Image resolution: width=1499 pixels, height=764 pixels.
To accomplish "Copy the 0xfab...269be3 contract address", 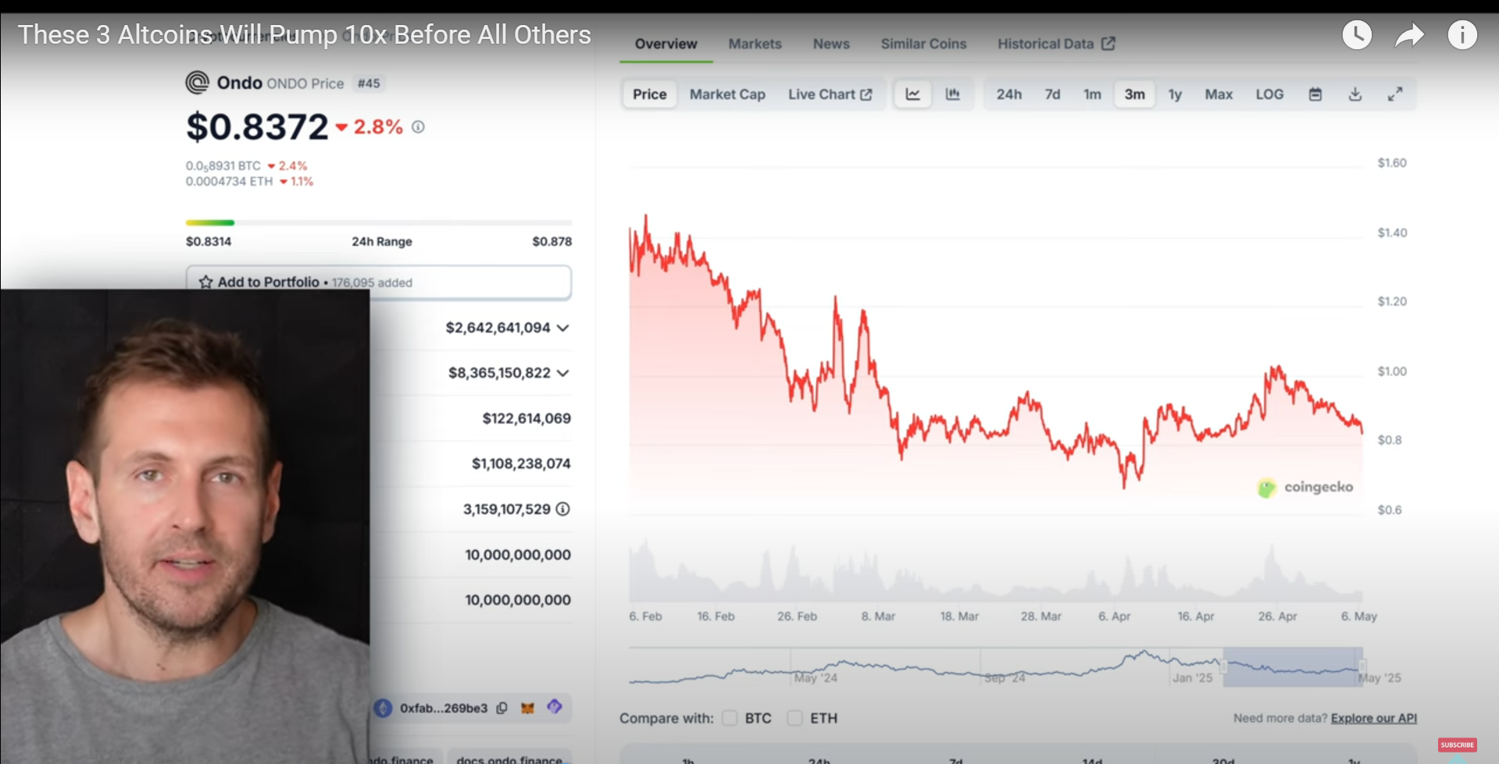I will (x=501, y=708).
